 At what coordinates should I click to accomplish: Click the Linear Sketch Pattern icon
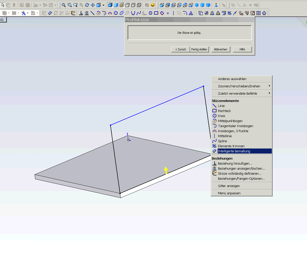point(258,13)
